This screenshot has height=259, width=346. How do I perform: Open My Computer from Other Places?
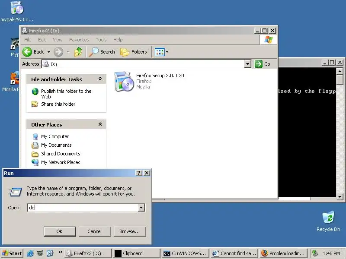coord(55,136)
